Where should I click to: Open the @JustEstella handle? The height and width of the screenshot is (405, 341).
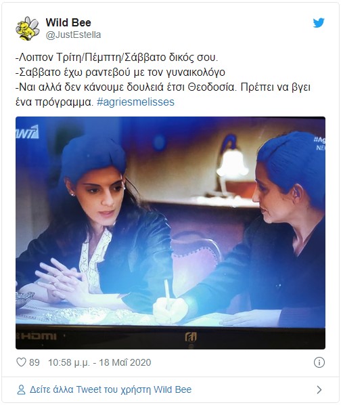(73, 35)
